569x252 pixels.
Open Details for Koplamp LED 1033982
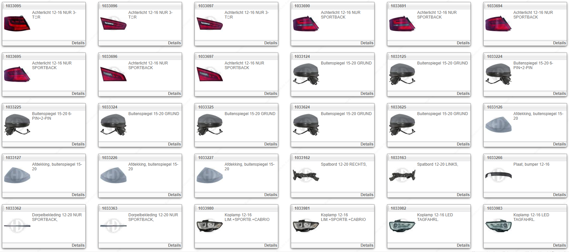463,245
